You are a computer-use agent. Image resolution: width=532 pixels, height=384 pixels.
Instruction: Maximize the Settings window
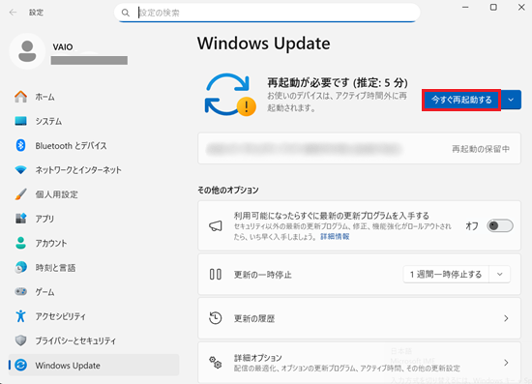[493, 7]
